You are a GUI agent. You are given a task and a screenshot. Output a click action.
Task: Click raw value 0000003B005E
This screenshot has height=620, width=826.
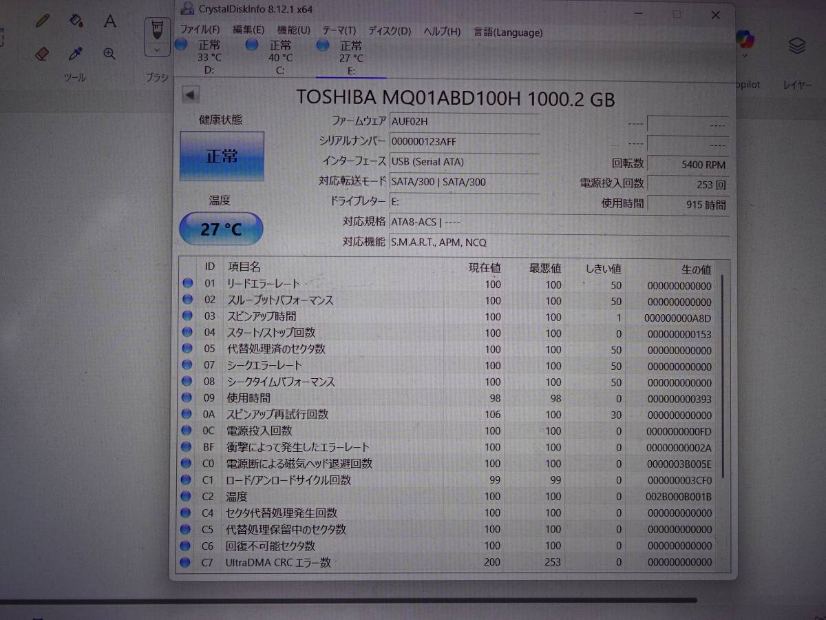(679, 464)
